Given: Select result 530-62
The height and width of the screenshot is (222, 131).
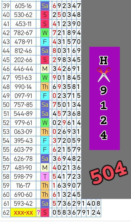Looking at the screenshot, I should (x=23, y=15).
